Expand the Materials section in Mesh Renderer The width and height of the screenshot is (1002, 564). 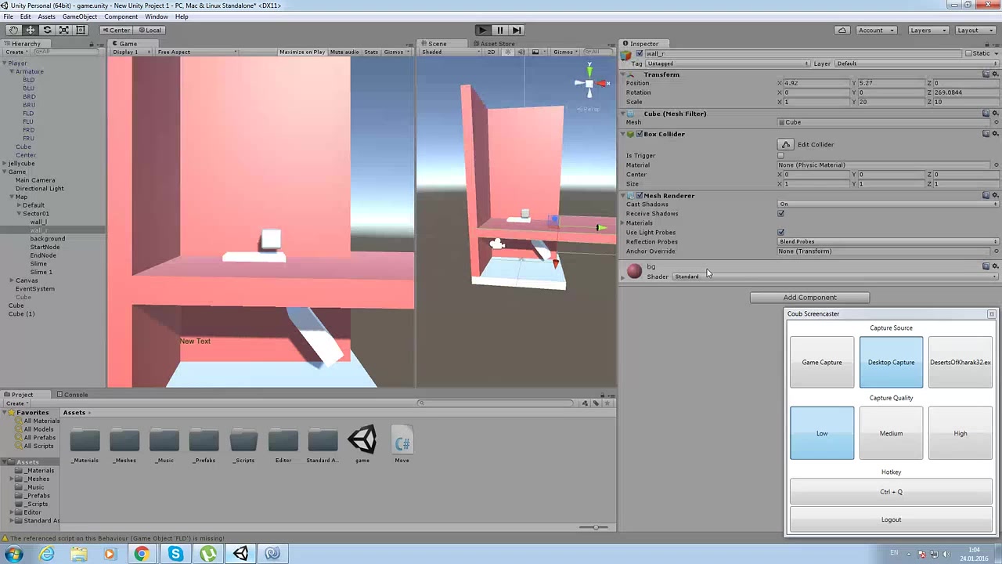pyautogui.click(x=623, y=223)
